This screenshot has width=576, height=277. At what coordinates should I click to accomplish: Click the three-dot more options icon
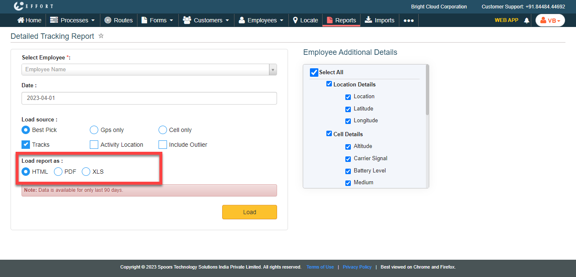tap(408, 20)
